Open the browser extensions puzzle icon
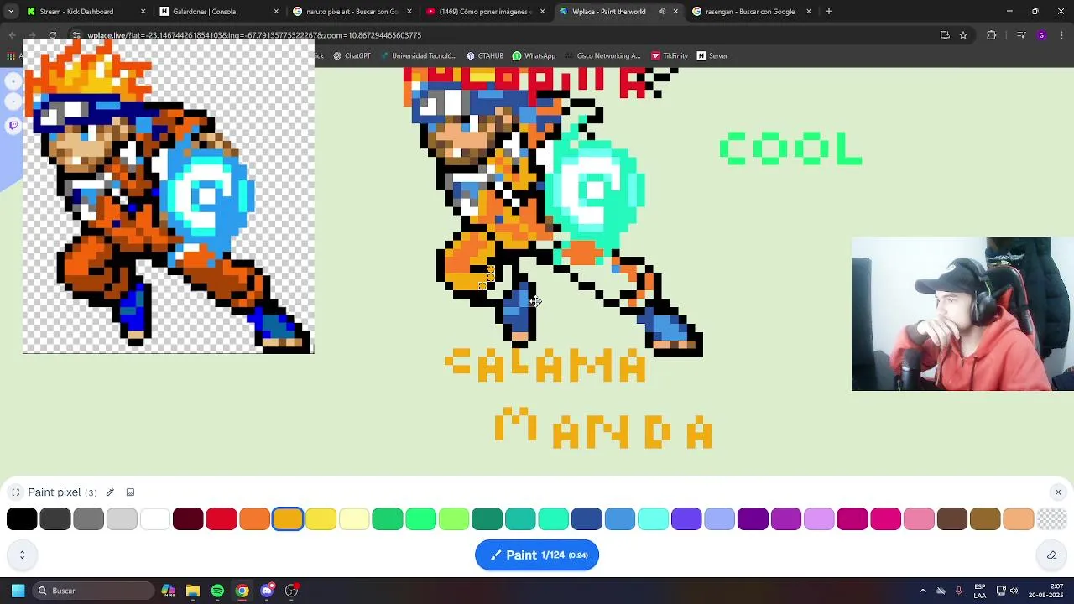 [x=991, y=35]
